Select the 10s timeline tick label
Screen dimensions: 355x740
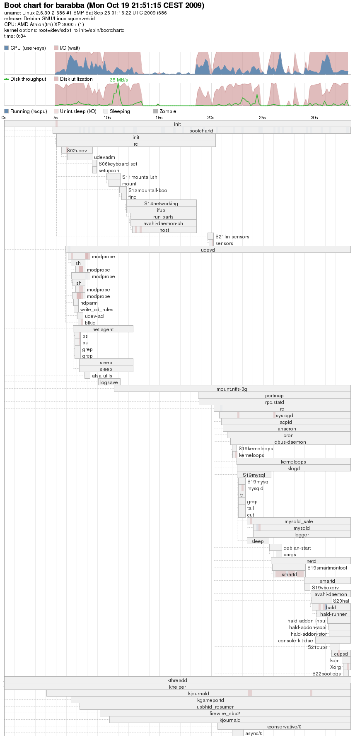pyautogui.click(x=107, y=118)
